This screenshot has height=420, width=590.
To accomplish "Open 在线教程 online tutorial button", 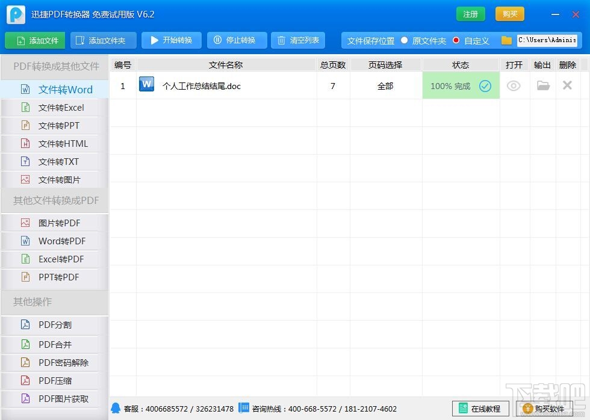I will tap(480, 409).
